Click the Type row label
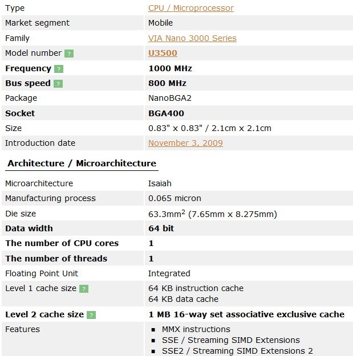 click(x=15, y=8)
